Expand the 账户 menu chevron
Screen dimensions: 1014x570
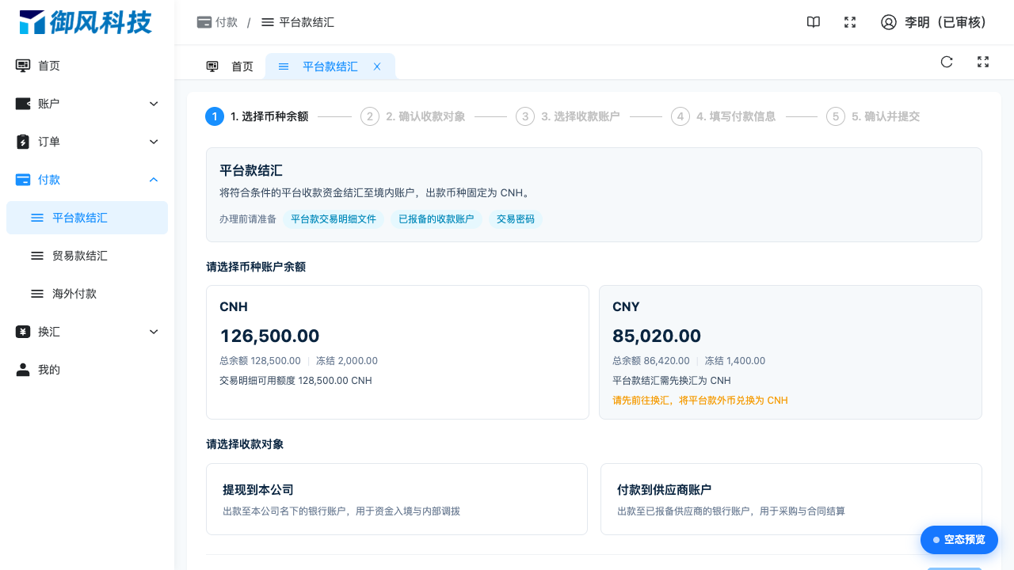(154, 104)
